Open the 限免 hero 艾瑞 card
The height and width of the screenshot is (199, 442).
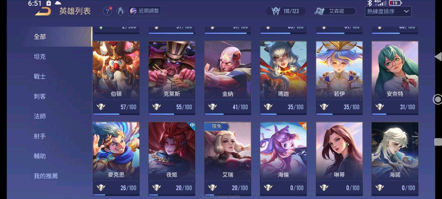click(x=228, y=159)
